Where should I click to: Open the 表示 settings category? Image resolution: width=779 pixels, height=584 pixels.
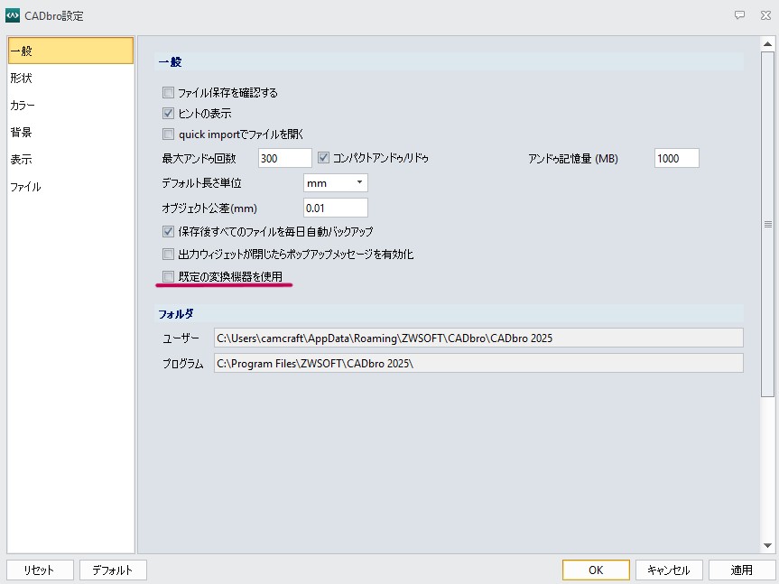tap(70, 160)
